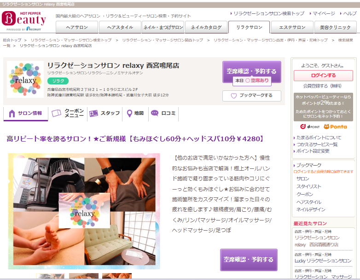This screenshot has height=280, width=360.
Task: Click the 総合トップ breadcrumb
Action: [x=12, y=40]
